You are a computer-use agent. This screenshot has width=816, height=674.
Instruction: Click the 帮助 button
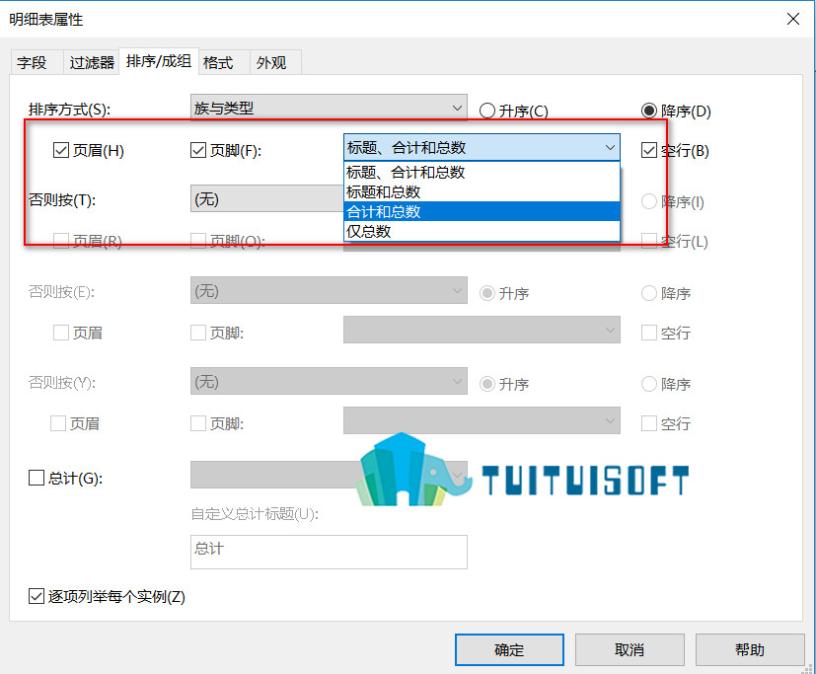[749, 649]
